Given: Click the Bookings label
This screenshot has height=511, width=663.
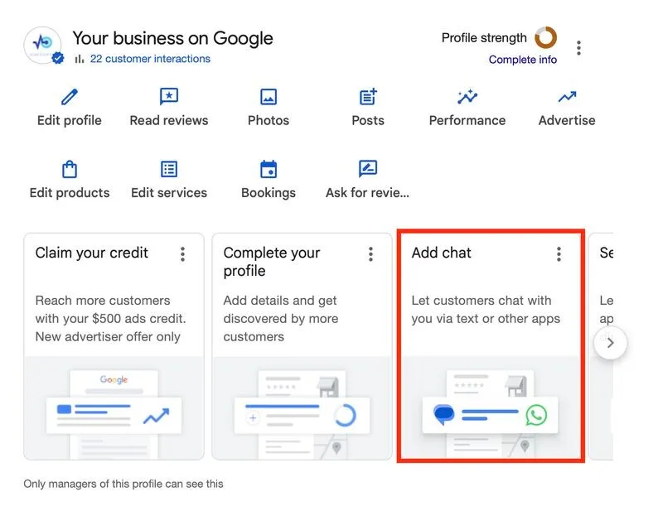Looking at the screenshot, I should [x=269, y=193].
